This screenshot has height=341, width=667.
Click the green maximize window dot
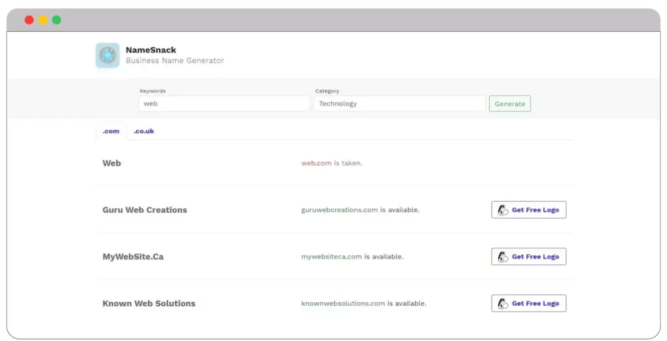[57, 20]
